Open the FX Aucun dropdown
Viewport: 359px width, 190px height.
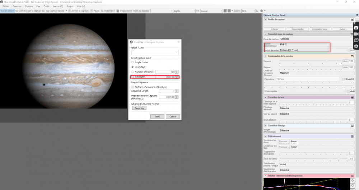tap(211, 11)
